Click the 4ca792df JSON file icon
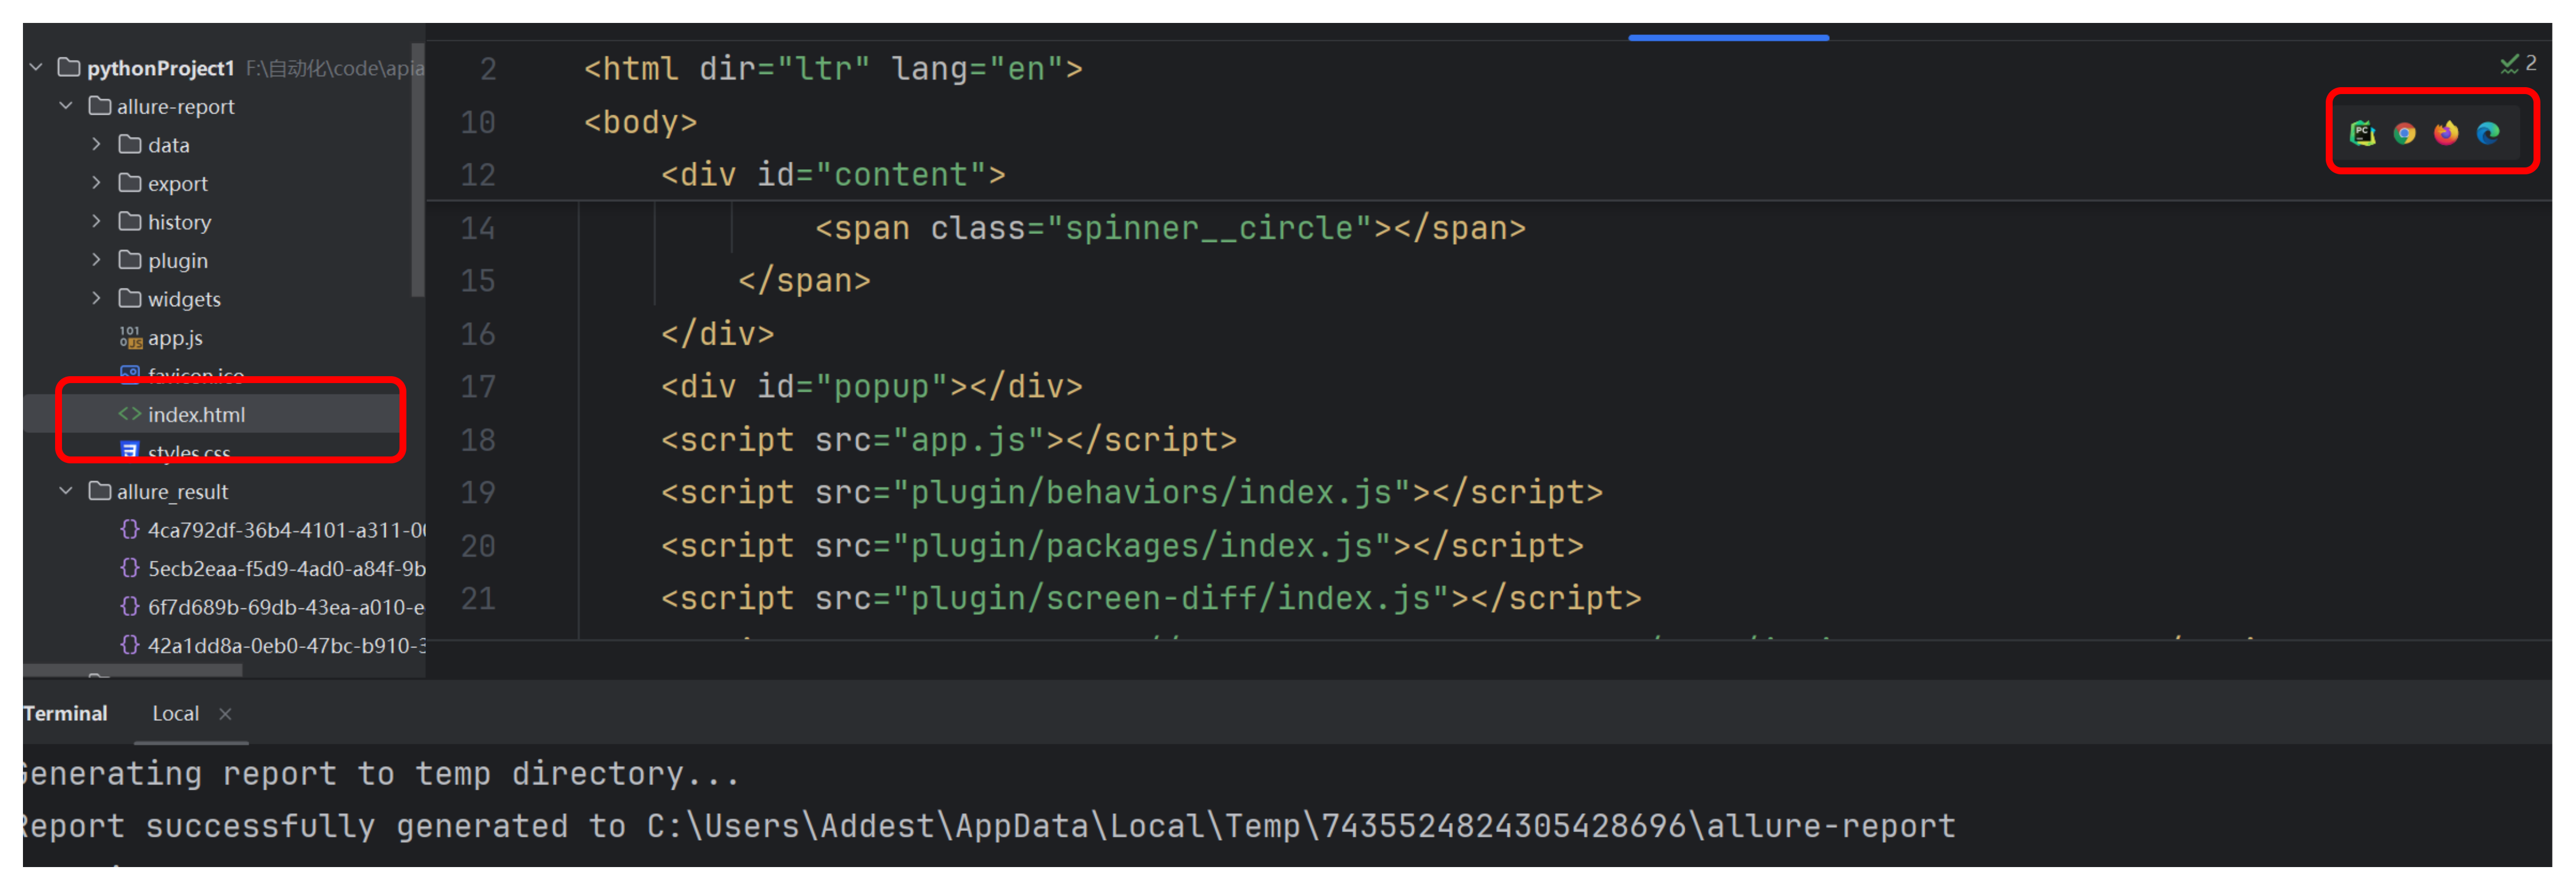 click(130, 529)
